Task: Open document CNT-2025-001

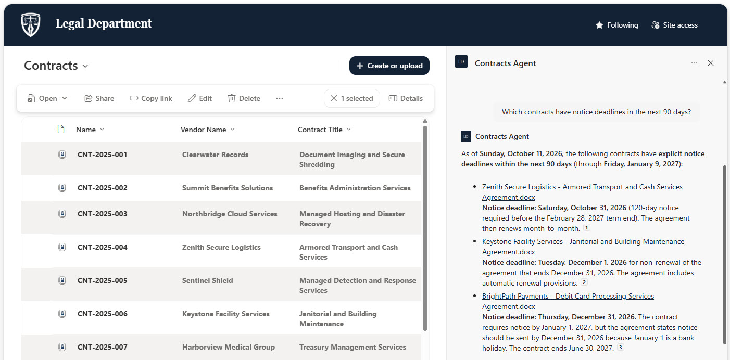Action: (x=103, y=155)
